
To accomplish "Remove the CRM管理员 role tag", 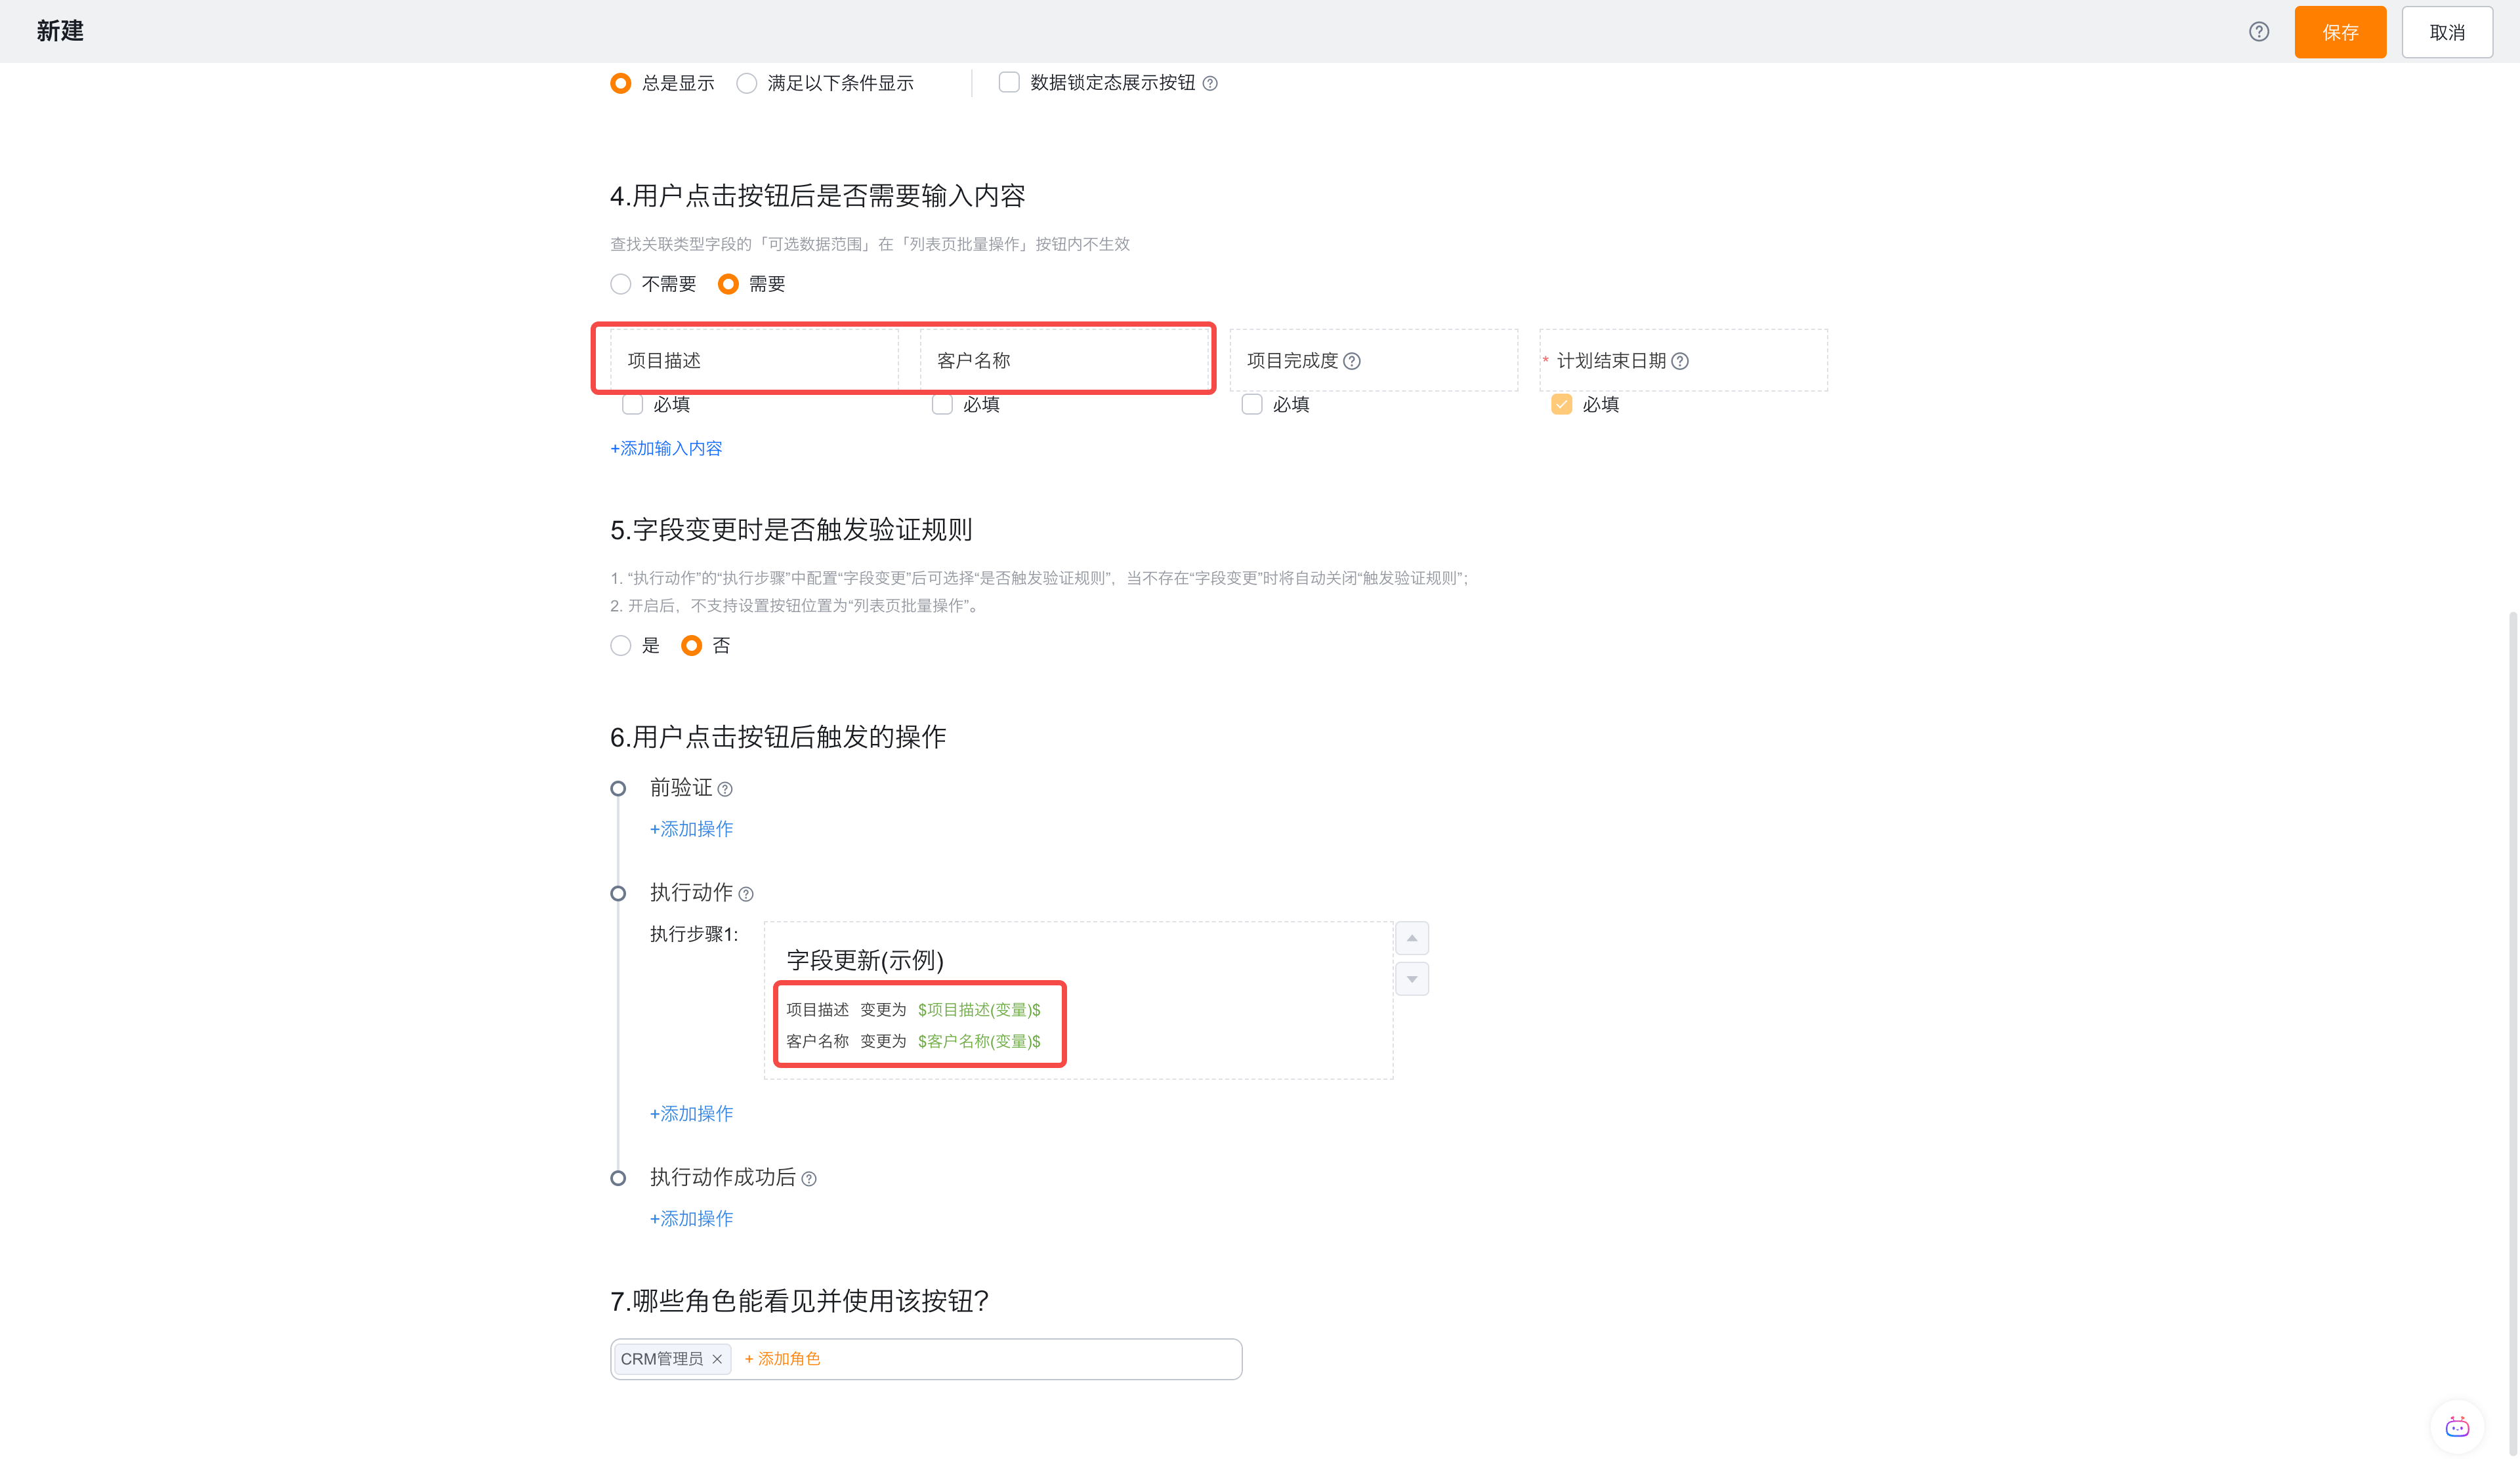I will click(x=717, y=1359).
